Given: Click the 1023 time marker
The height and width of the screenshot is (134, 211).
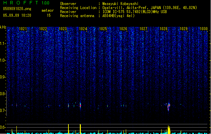Looking at the screenshot, I should [63, 29].
